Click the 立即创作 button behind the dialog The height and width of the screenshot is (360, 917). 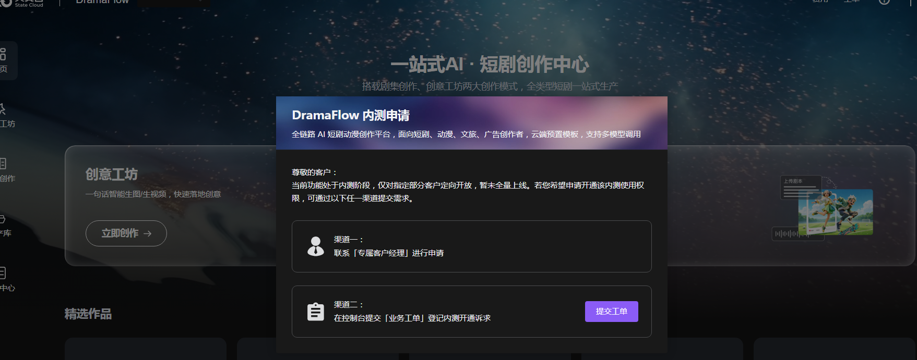pos(126,233)
